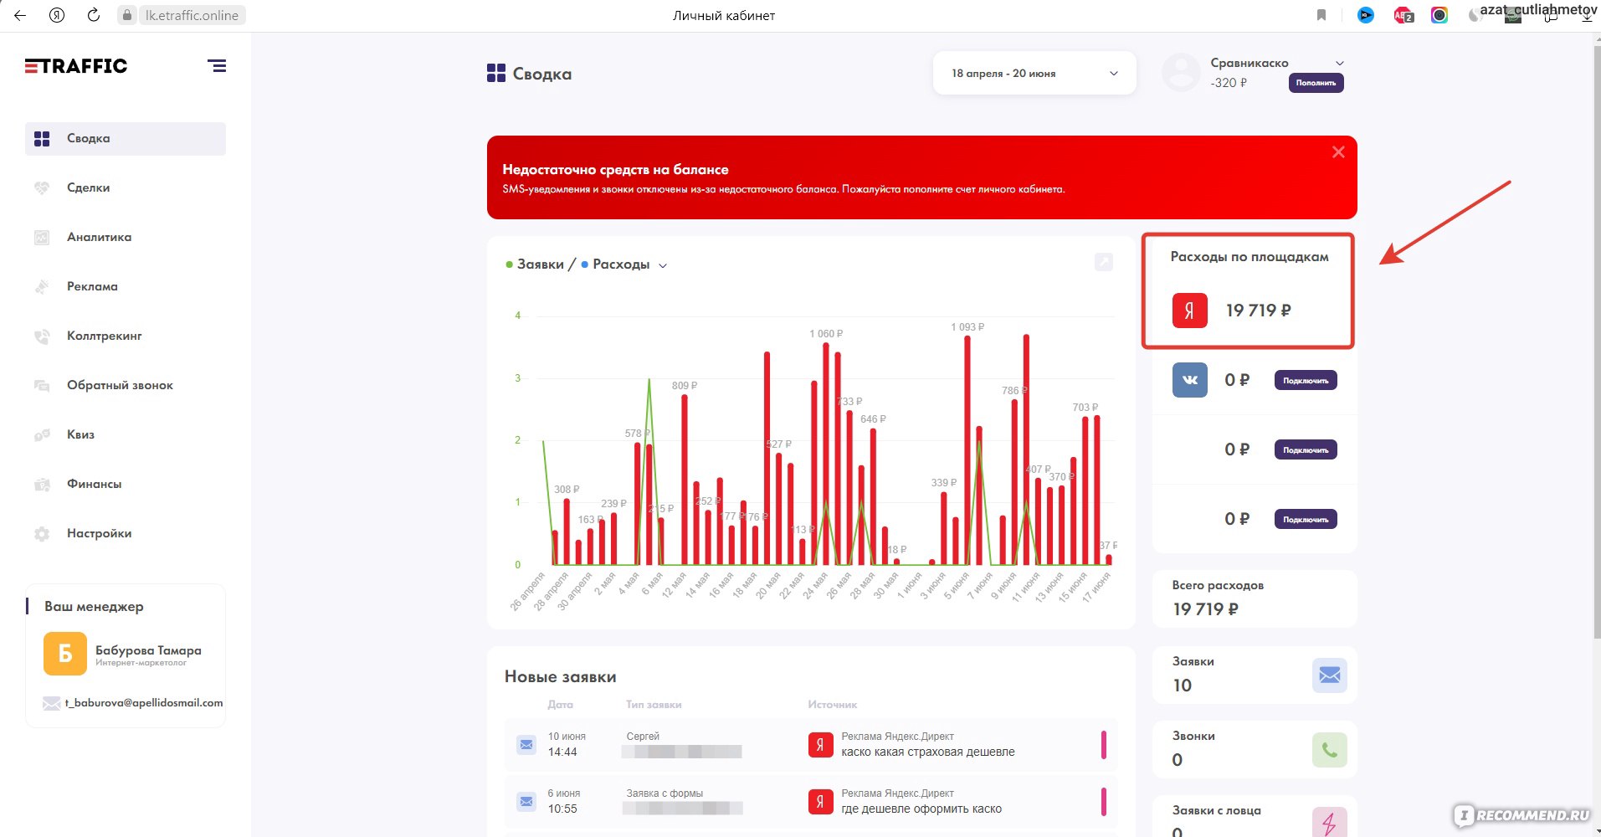Click manager email t_baburova@apellidosmail.com
This screenshot has width=1601, height=837.
144,703
